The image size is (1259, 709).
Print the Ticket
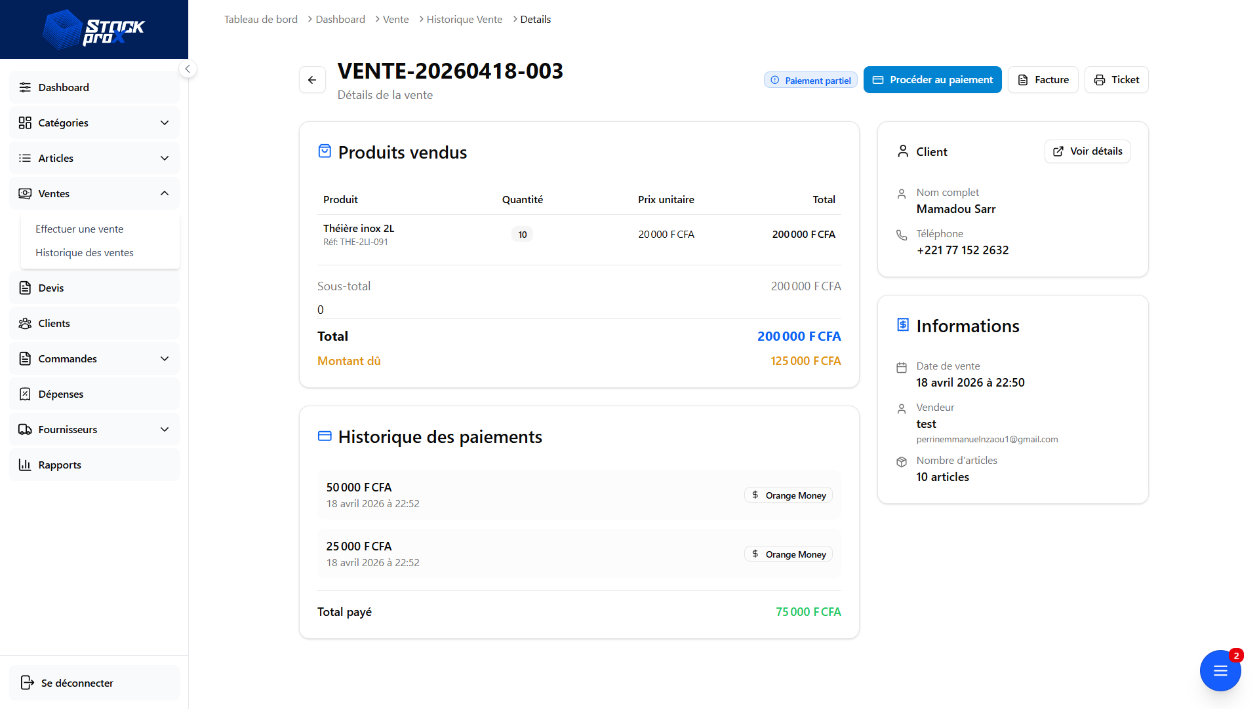[x=1116, y=80]
